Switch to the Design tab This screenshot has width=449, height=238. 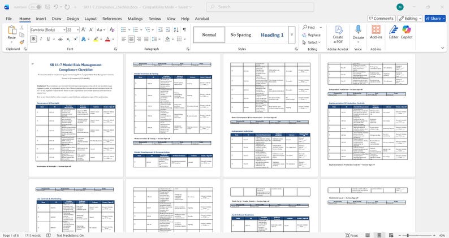[x=73, y=19]
